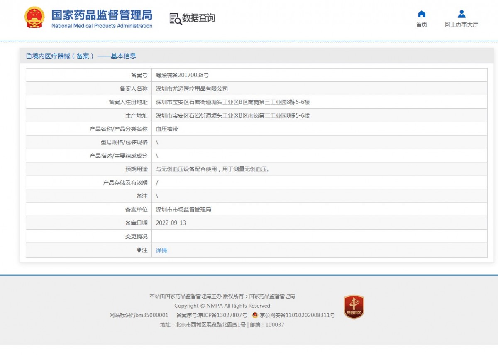The image size is (498, 355).
Task: Click the 备案日期 value 2022-09-13
Action: point(171,223)
